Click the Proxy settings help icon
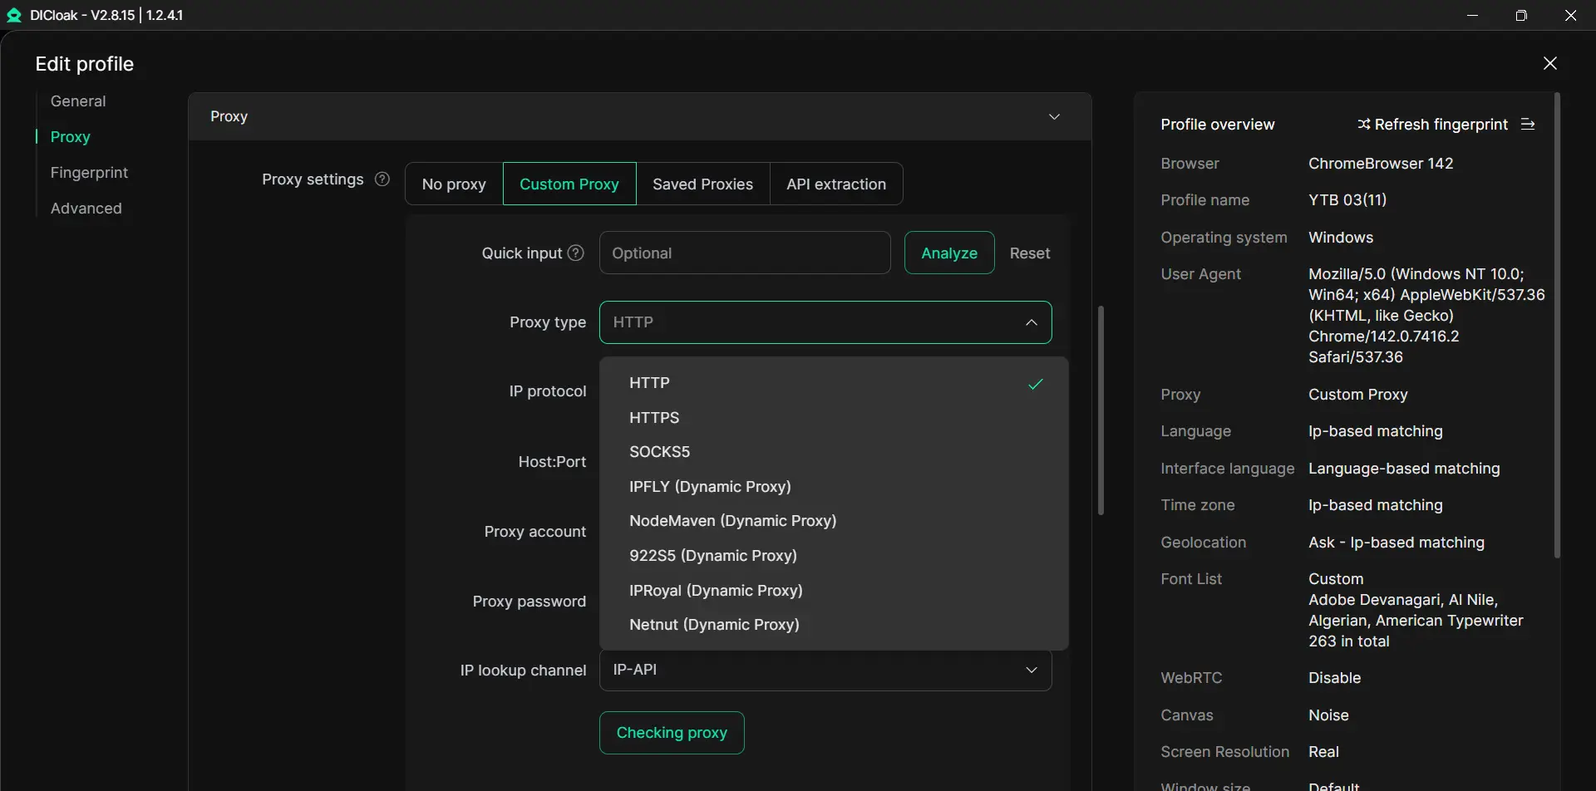The height and width of the screenshot is (791, 1596). tap(382, 179)
